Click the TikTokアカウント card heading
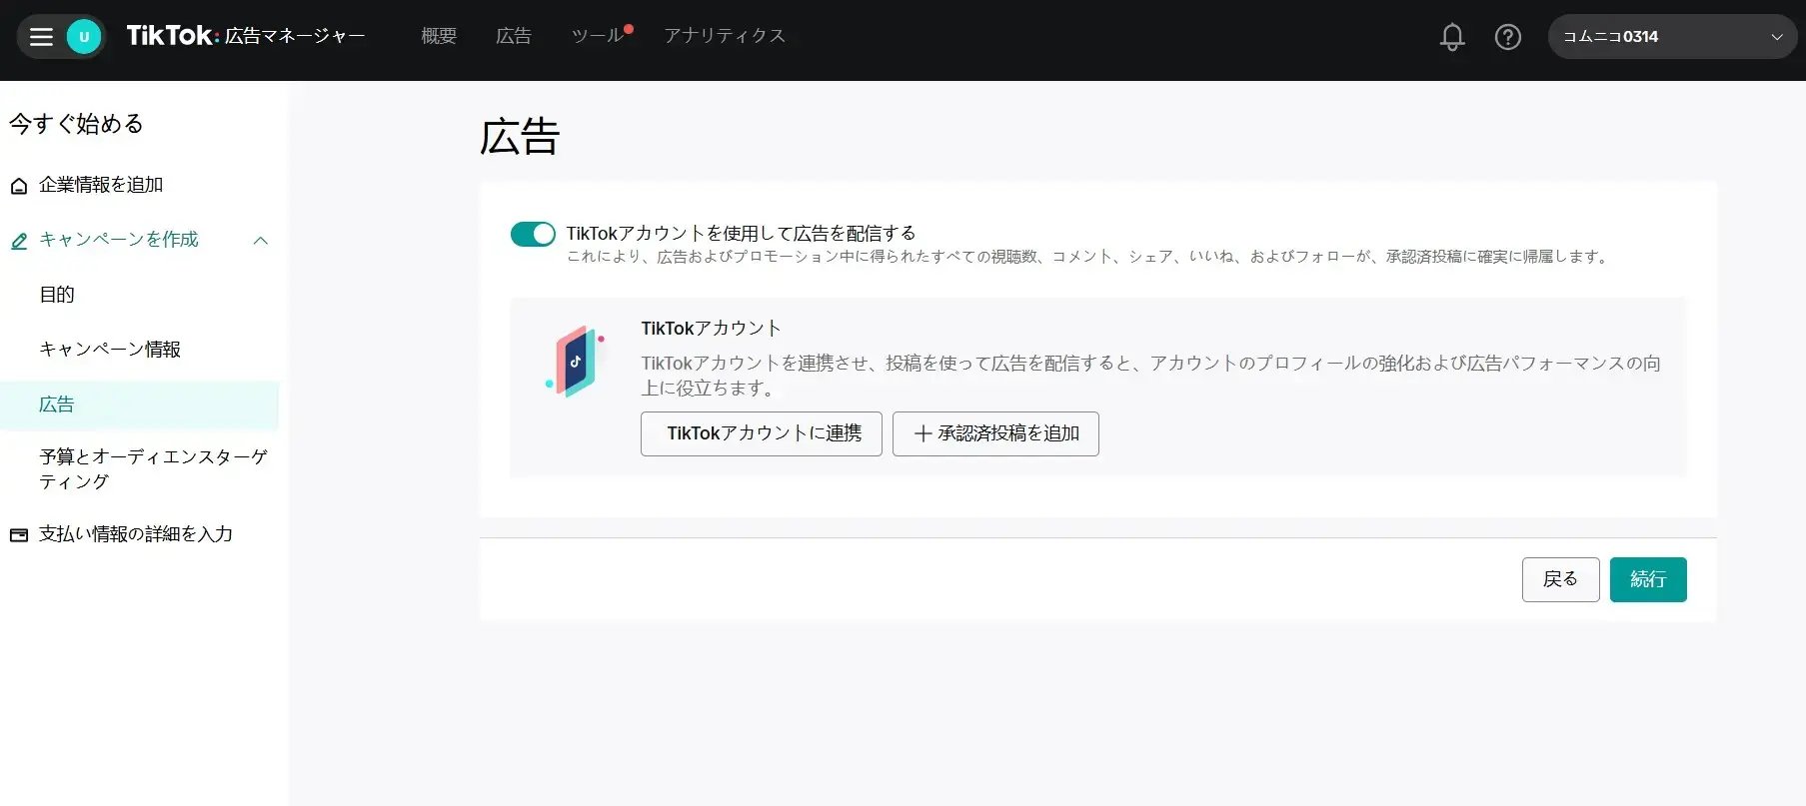 tap(712, 329)
